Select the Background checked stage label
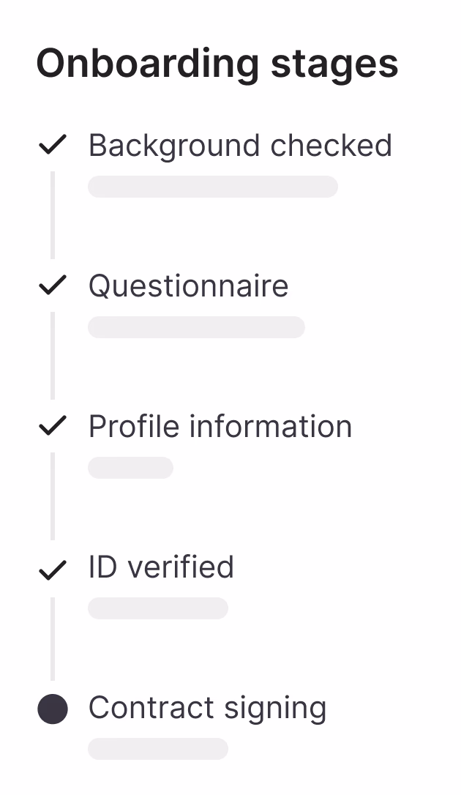The width and height of the screenshot is (461, 795). [x=240, y=145]
